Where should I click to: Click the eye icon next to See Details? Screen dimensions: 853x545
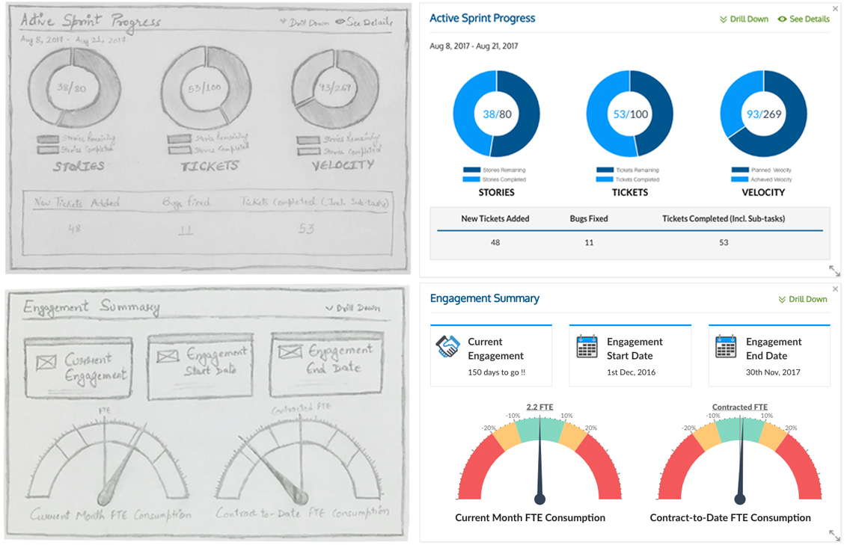pos(783,19)
